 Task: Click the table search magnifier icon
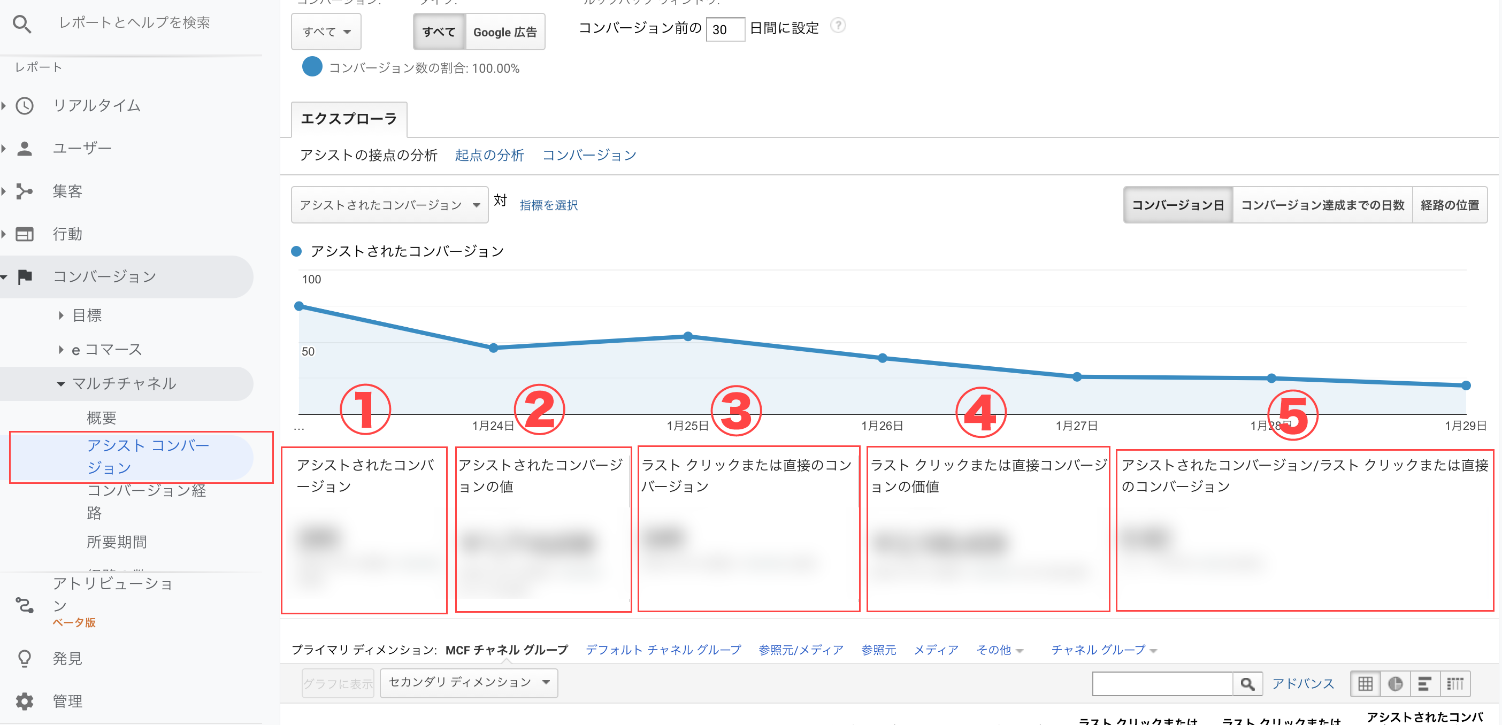1248,683
